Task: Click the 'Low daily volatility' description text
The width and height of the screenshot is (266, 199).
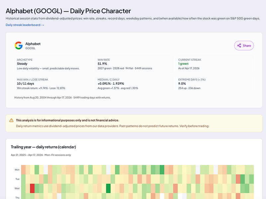Action: pos(48,68)
